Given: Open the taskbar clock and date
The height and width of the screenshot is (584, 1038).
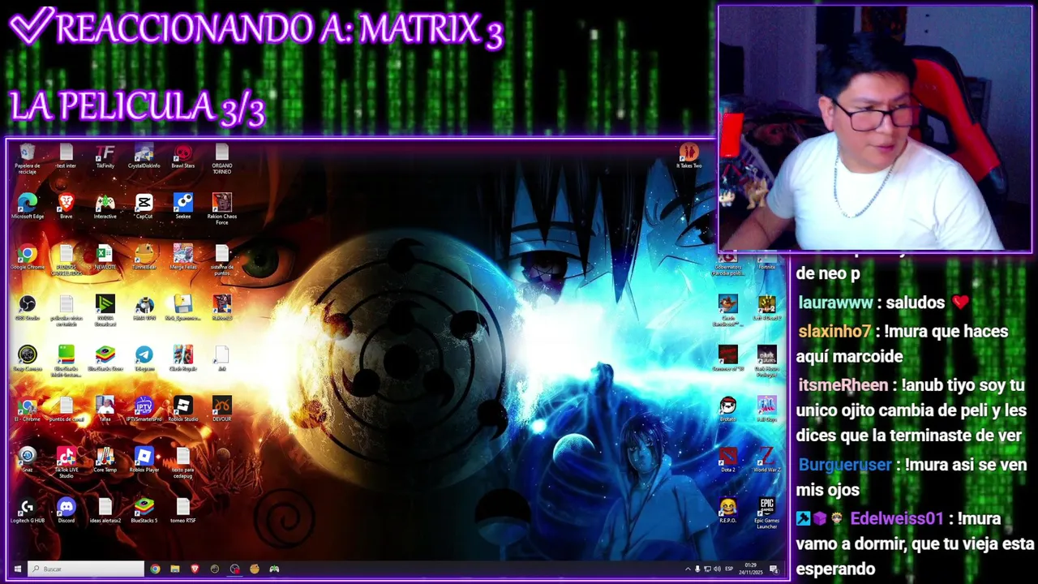Looking at the screenshot, I should pyautogui.click(x=751, y=569).
